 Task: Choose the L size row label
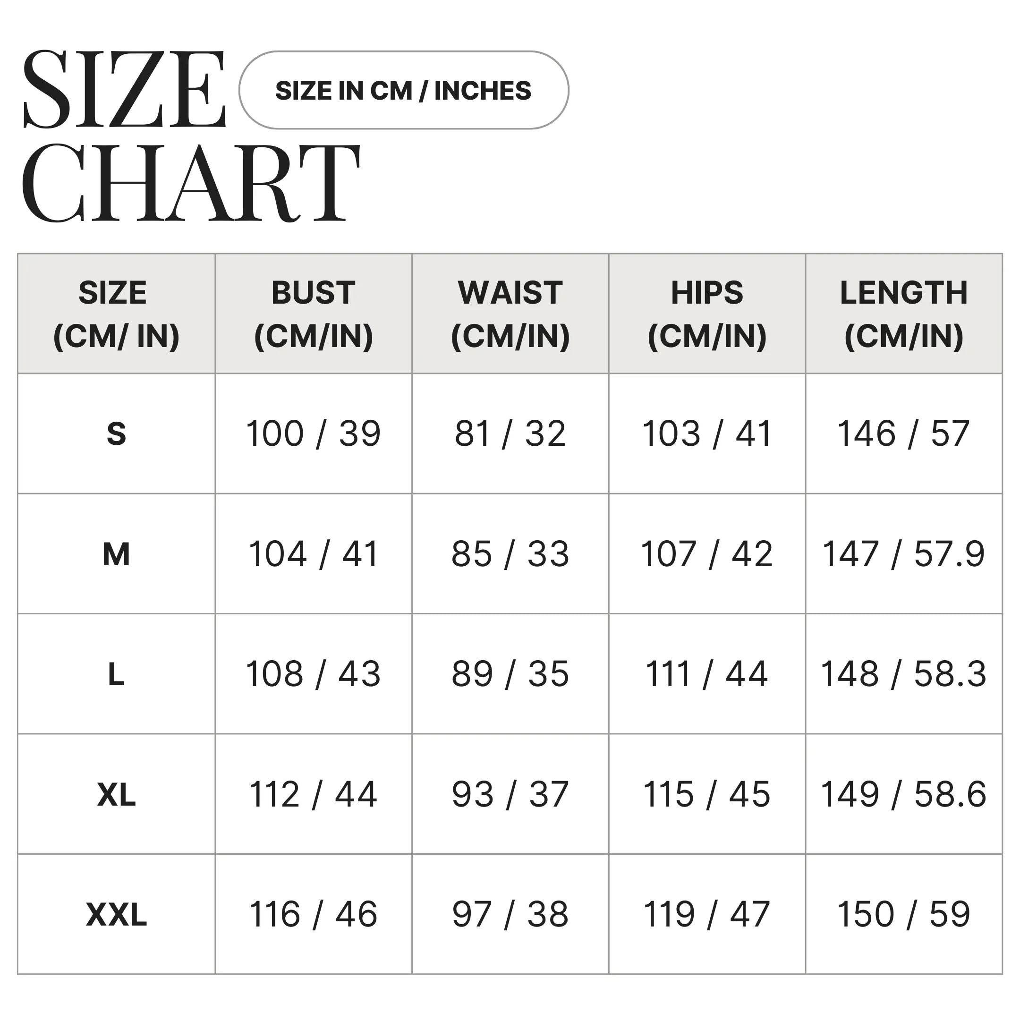116,674
